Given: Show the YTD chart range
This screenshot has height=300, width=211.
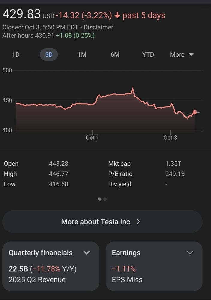Looking at the screenshot, I should pyautogui.click(x=148, y=55).
